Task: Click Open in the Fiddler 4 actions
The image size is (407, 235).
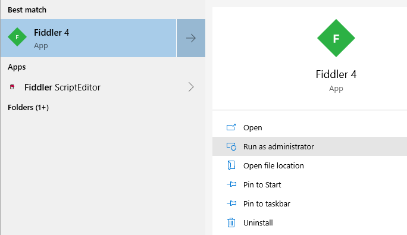Action: click(x=309, y=127)
